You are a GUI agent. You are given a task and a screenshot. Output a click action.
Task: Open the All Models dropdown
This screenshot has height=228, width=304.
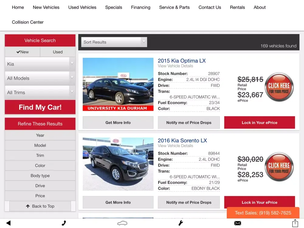point(40,78)
